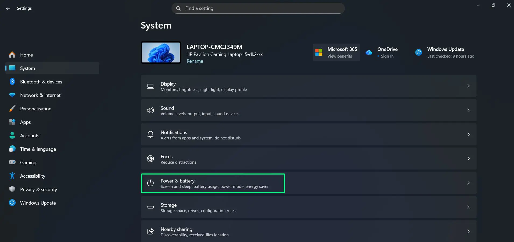The height and width of the screenshot is (242, 514).
Task: Click the Bluetooth icon in sidebar
Action: coord(12,82)
